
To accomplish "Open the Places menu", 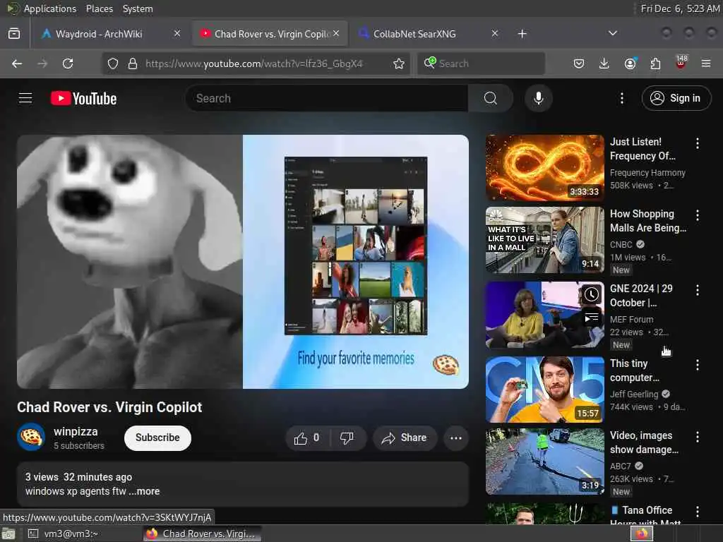I will pos(99,8).
